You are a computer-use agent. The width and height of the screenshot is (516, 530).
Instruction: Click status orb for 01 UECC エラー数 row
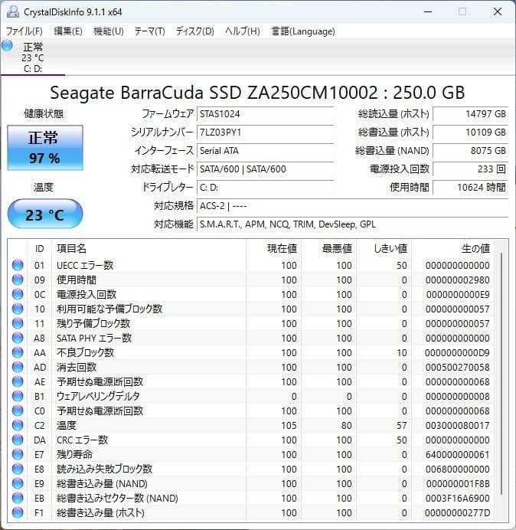18,265
